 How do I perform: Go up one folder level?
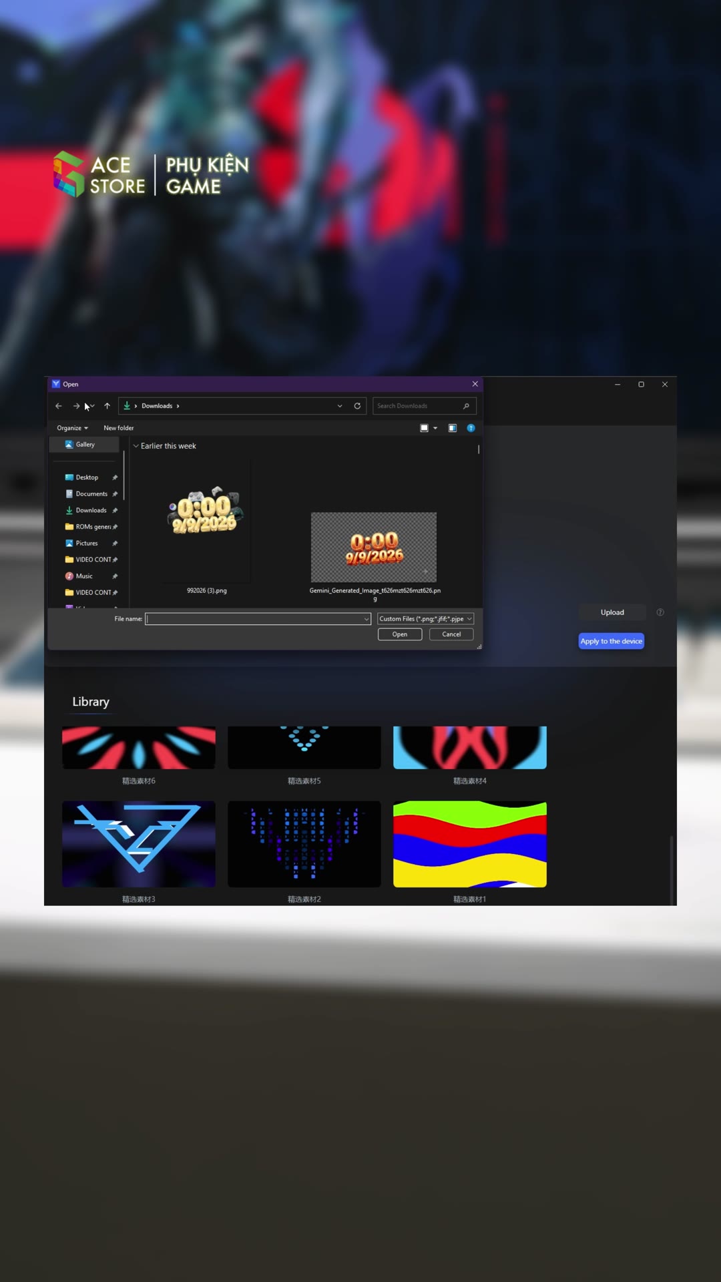[x=107, y=406]
